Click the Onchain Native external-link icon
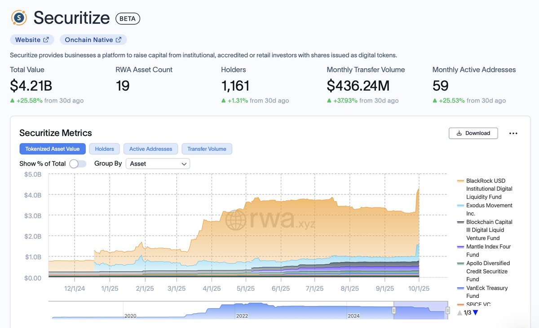Viewport: 539px width, 328px height. click(x=119, y=39)
